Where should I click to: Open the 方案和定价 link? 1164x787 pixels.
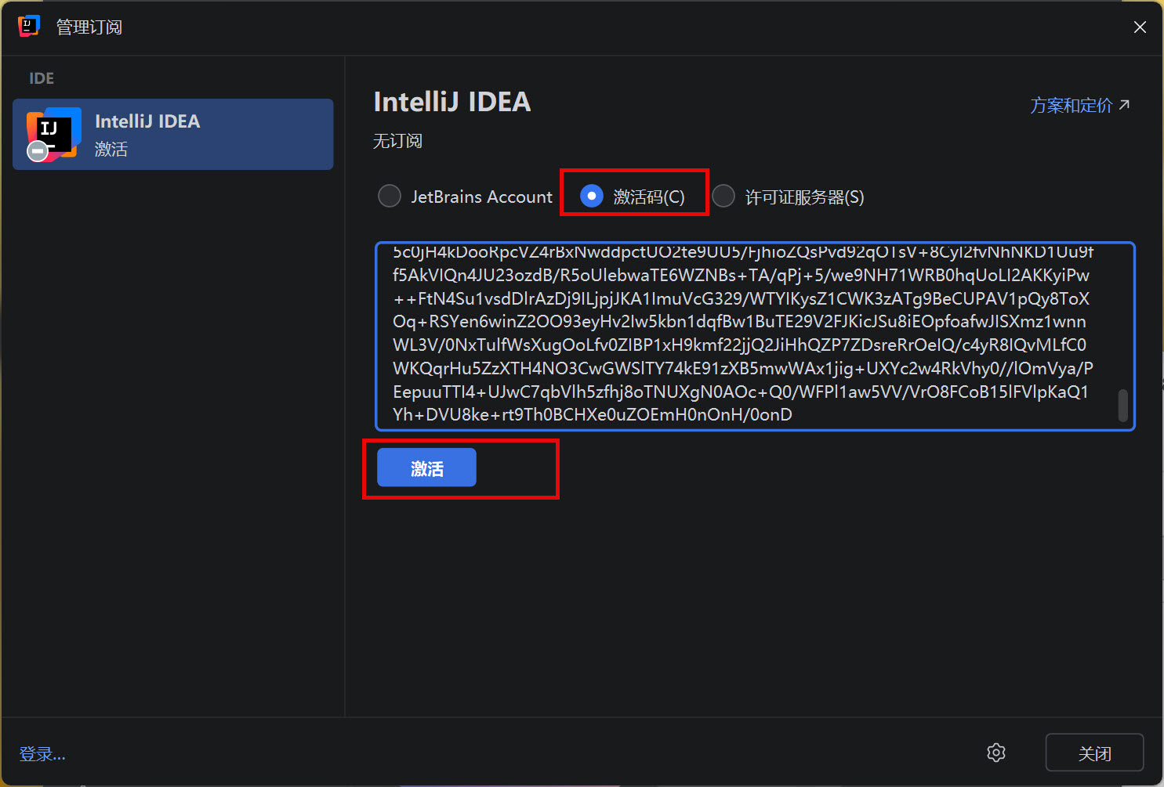pos(1071,106)
